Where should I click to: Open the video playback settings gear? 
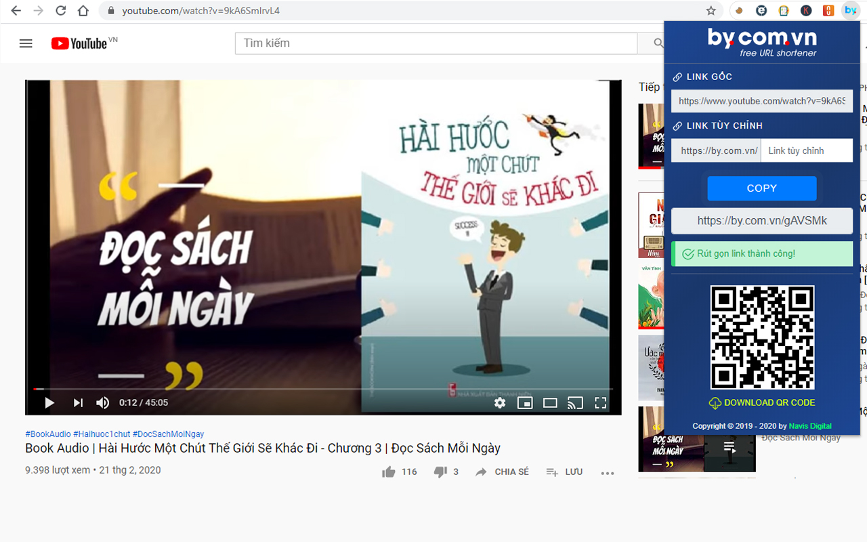499,402
